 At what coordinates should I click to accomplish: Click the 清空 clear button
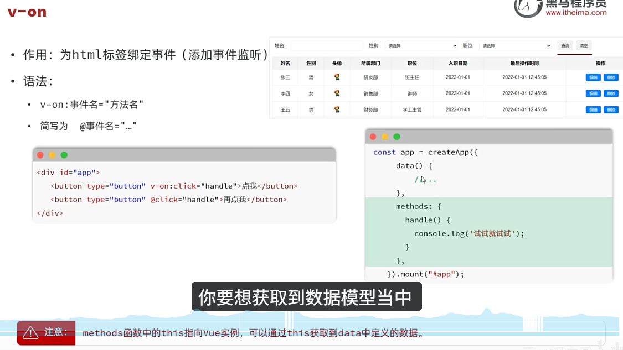[583, 46]
